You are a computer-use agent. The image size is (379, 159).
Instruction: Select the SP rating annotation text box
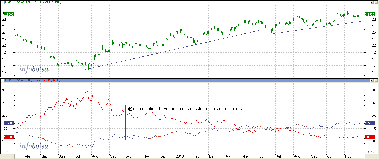184,109
